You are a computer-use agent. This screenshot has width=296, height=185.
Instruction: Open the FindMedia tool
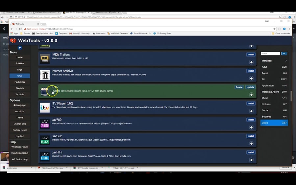pyautogui.click(x=20, y=82)
